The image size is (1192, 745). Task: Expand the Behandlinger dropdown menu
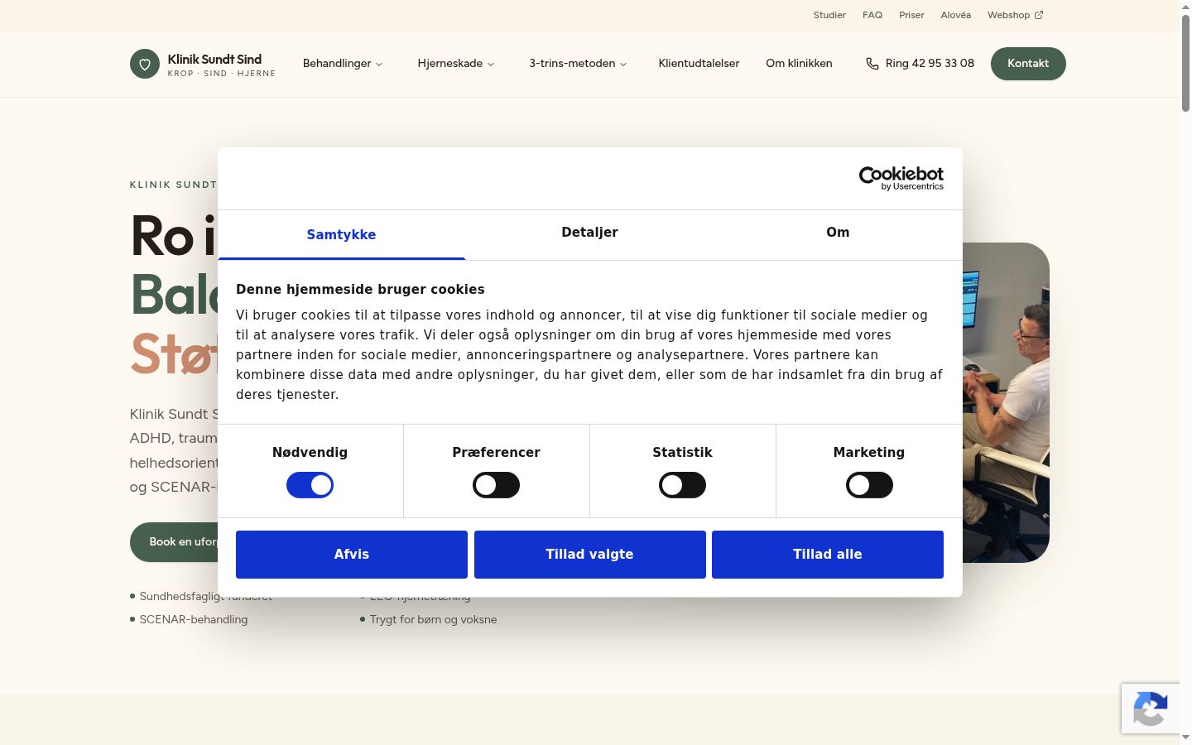click(x=343, y=64)
